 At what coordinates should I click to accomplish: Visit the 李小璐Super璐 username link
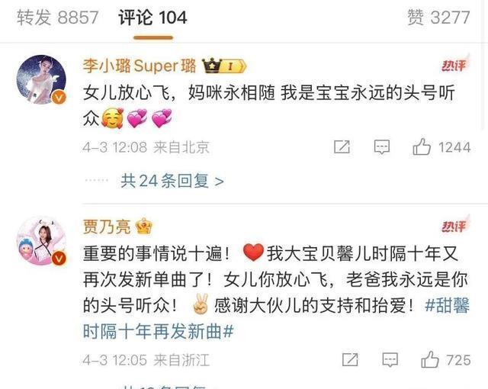[140, 66]
